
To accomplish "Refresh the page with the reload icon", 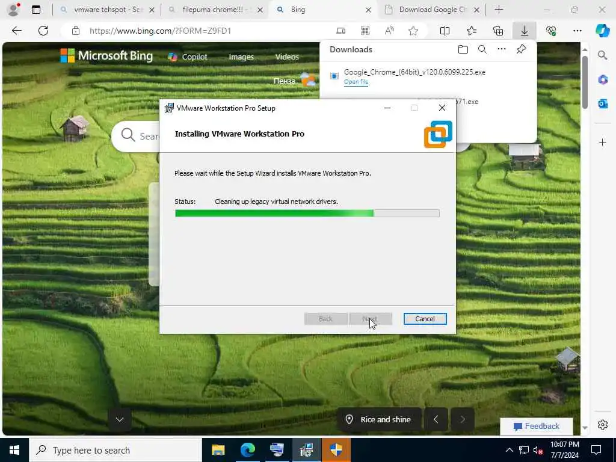I will coord(43,31).
